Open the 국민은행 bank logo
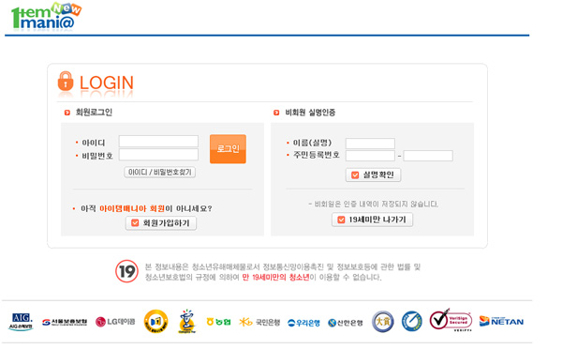Screen dimensions: 562x349 click(259, 322)
